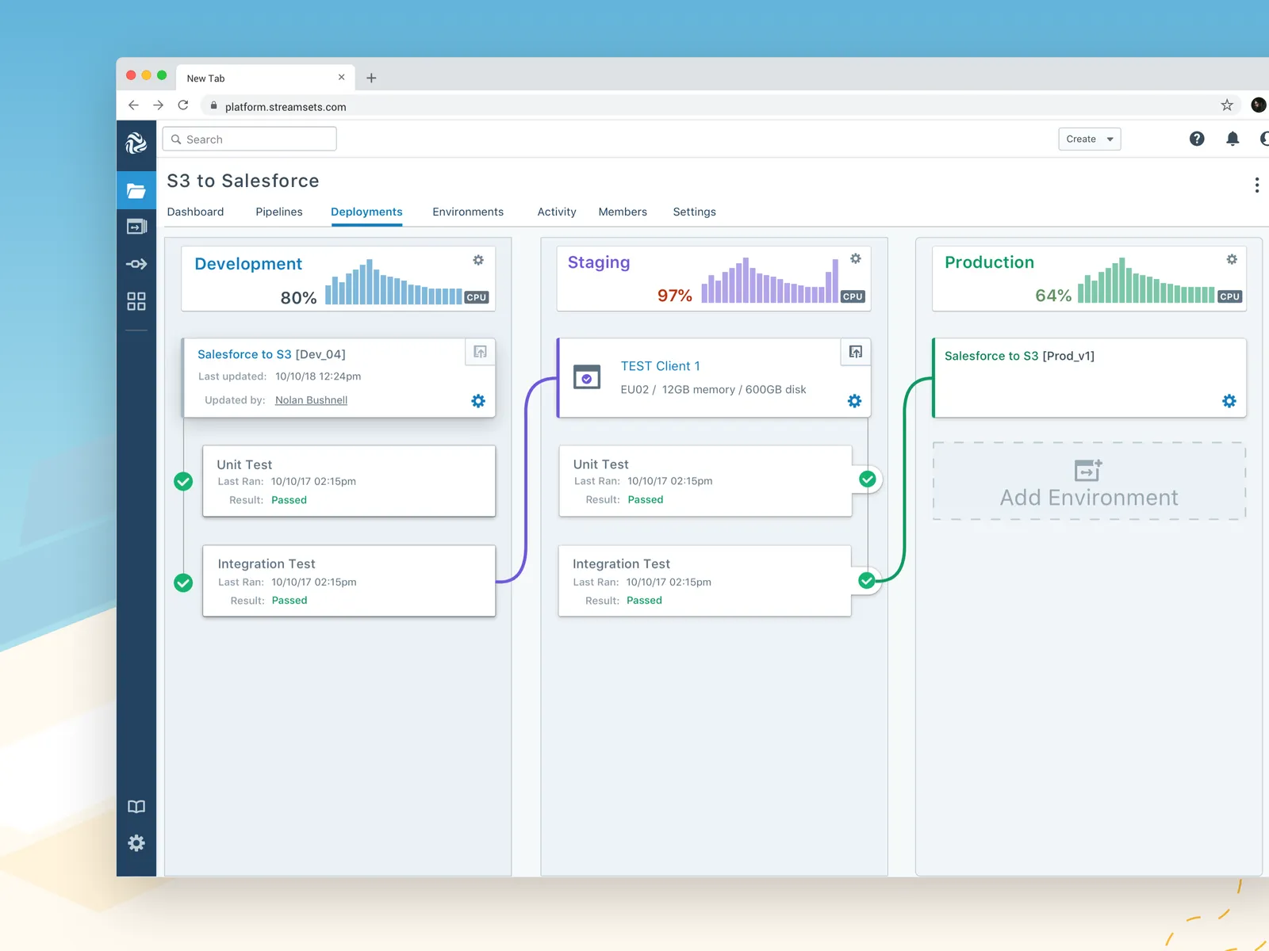Focus the Search input field

click(250, 139)
